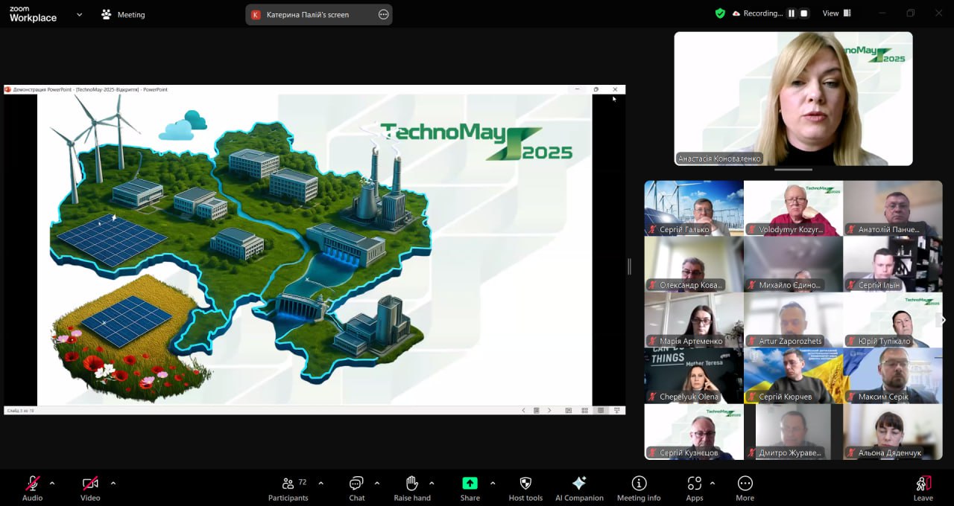The height and width of the screenshot is (506, 954).
Task: Select Анатолій Панче video tile
Action: [x=892, y=208]
